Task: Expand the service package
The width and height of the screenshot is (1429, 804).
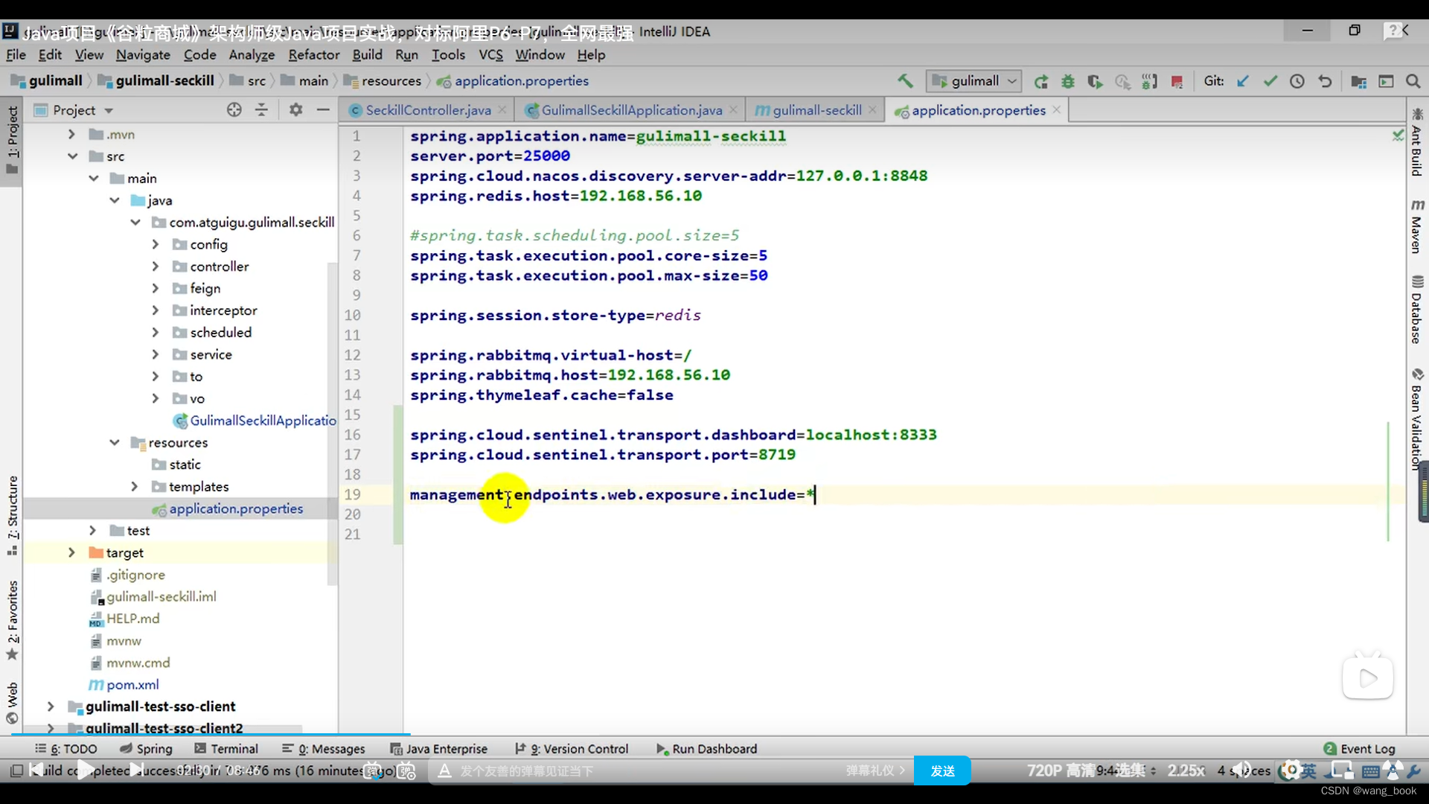Action: pos(155,354)
